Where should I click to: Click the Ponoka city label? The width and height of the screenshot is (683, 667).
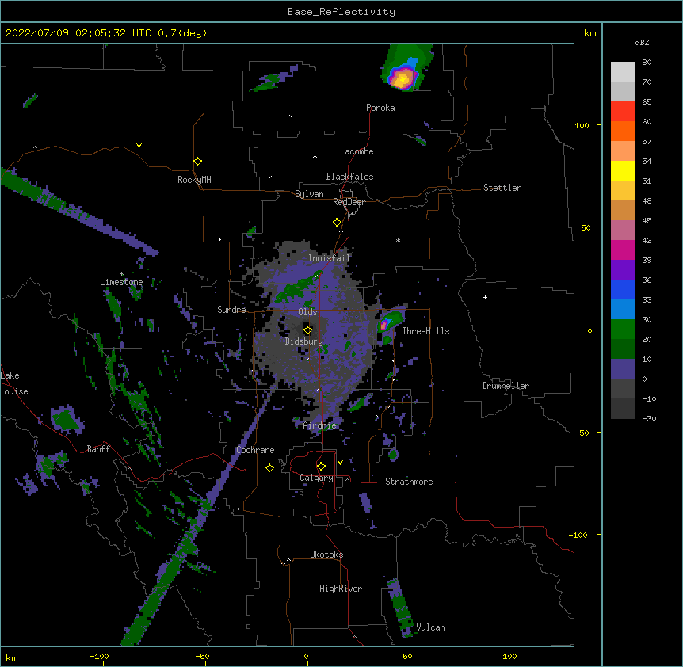380,108
